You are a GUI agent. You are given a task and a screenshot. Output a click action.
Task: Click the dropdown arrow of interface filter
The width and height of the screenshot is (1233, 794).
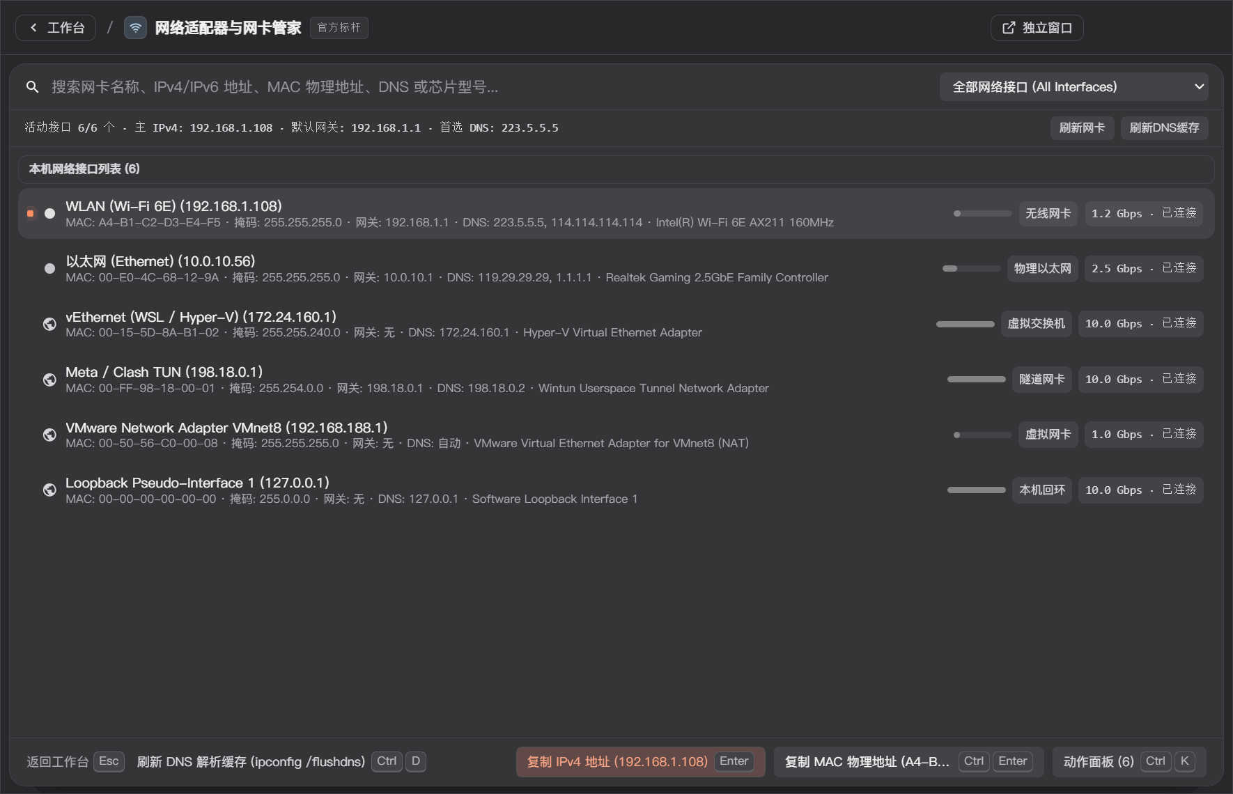1199,87
